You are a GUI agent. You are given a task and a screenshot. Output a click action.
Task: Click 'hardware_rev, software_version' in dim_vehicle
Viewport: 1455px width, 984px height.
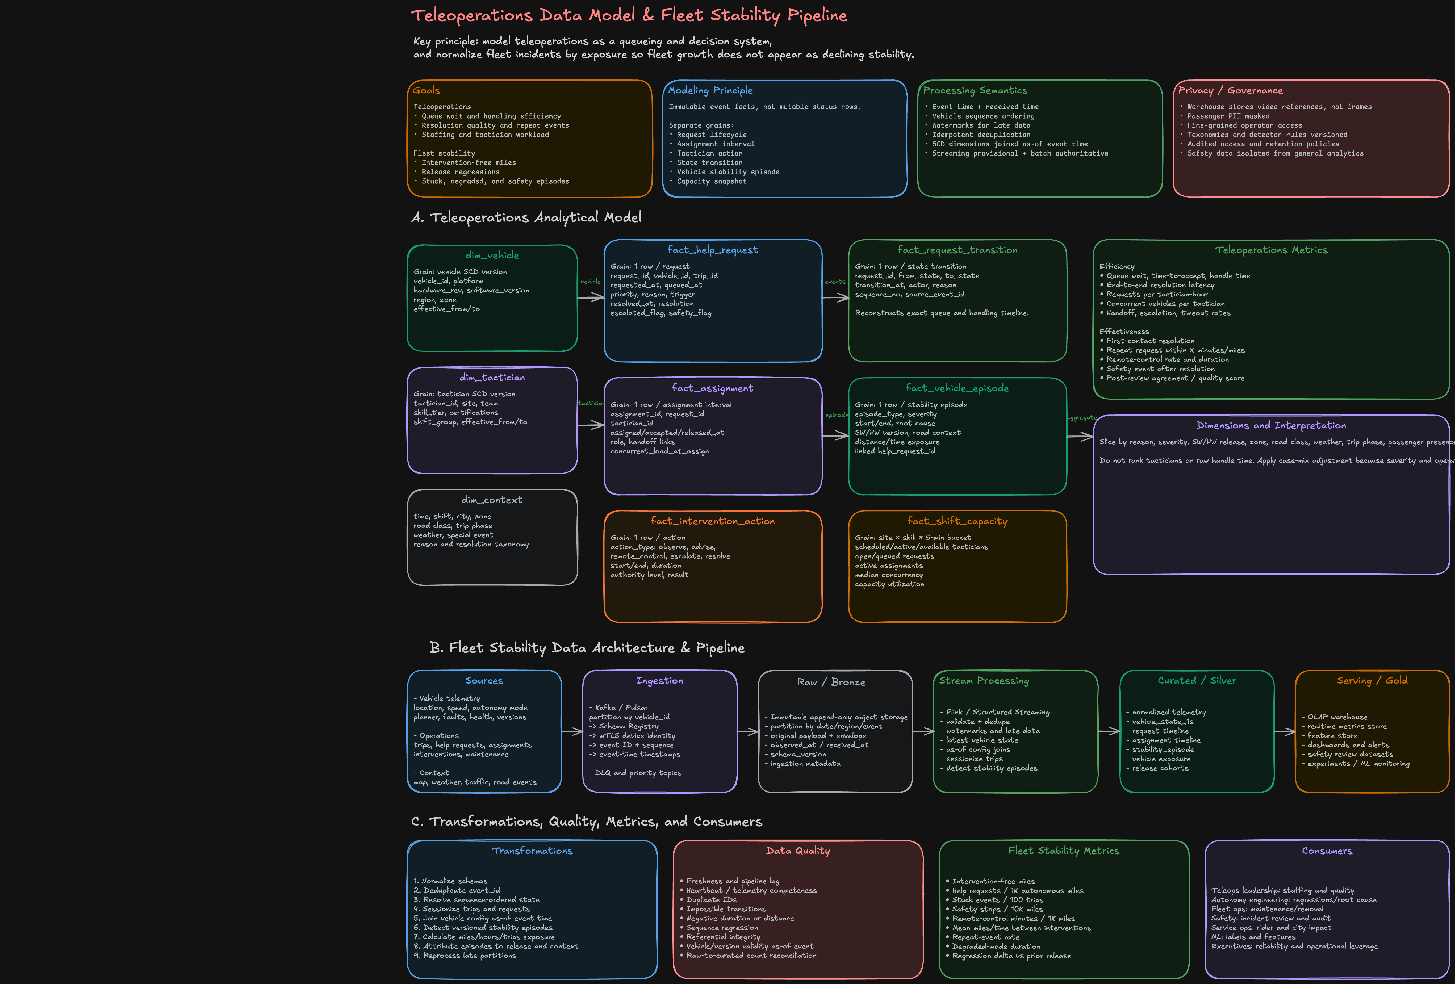point(471,290)
